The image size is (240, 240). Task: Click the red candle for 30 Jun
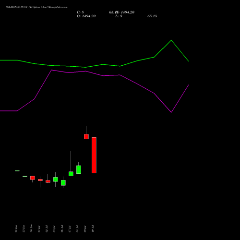(33, 178)
